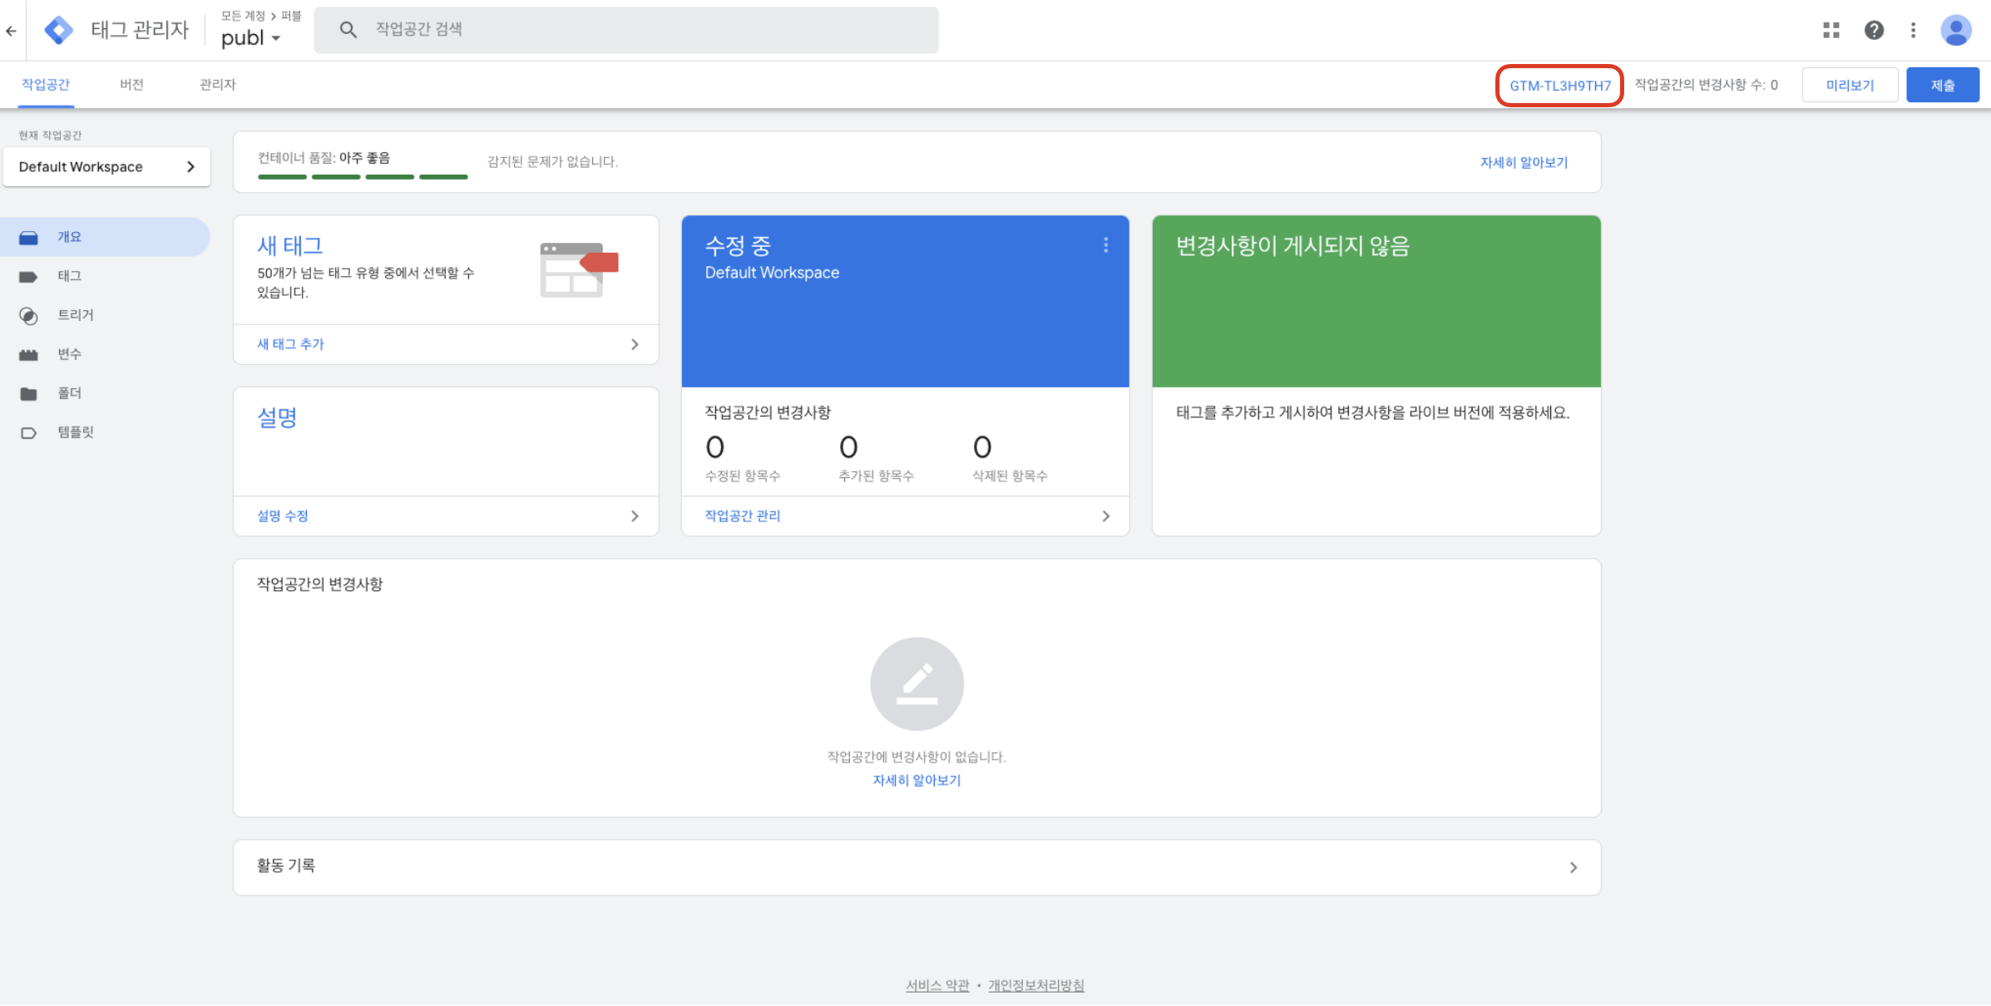
Task: Open the 트리거 section in sidebar
Action: (75, 315)
